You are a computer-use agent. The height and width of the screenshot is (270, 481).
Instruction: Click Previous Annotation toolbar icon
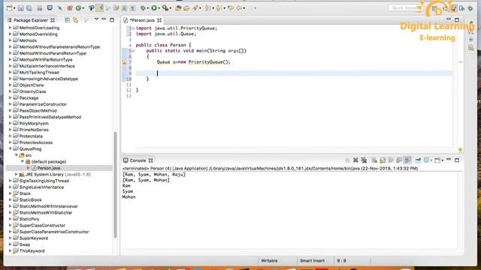click(x=219, y=8)
